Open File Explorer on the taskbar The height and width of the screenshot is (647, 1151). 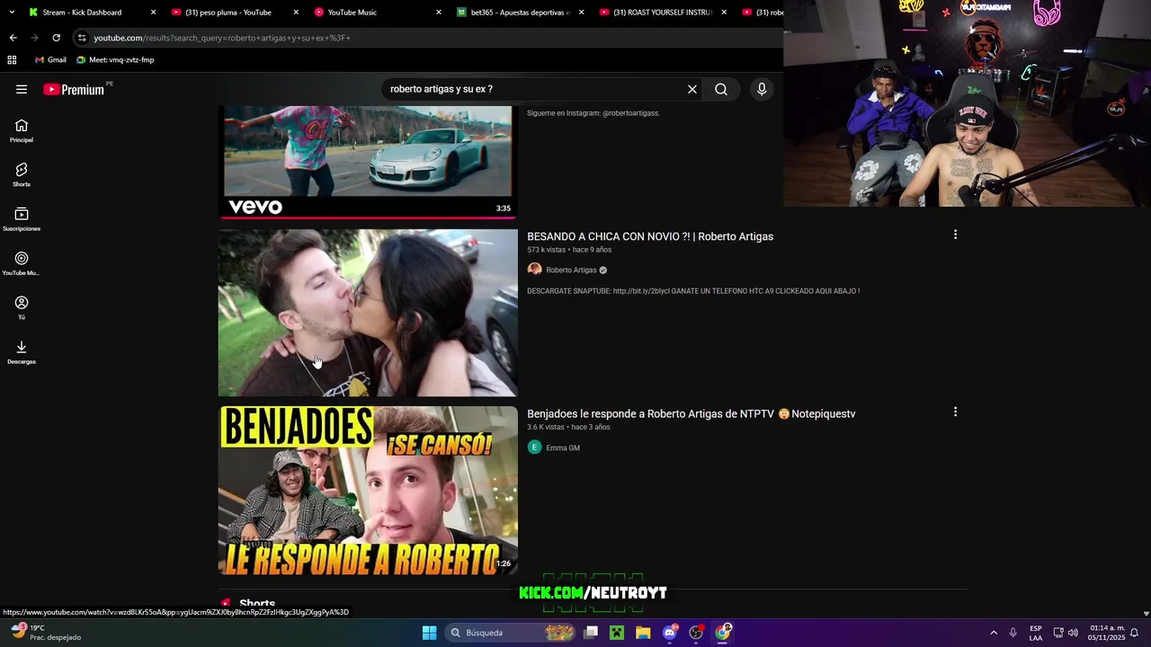tap(643, 633)
